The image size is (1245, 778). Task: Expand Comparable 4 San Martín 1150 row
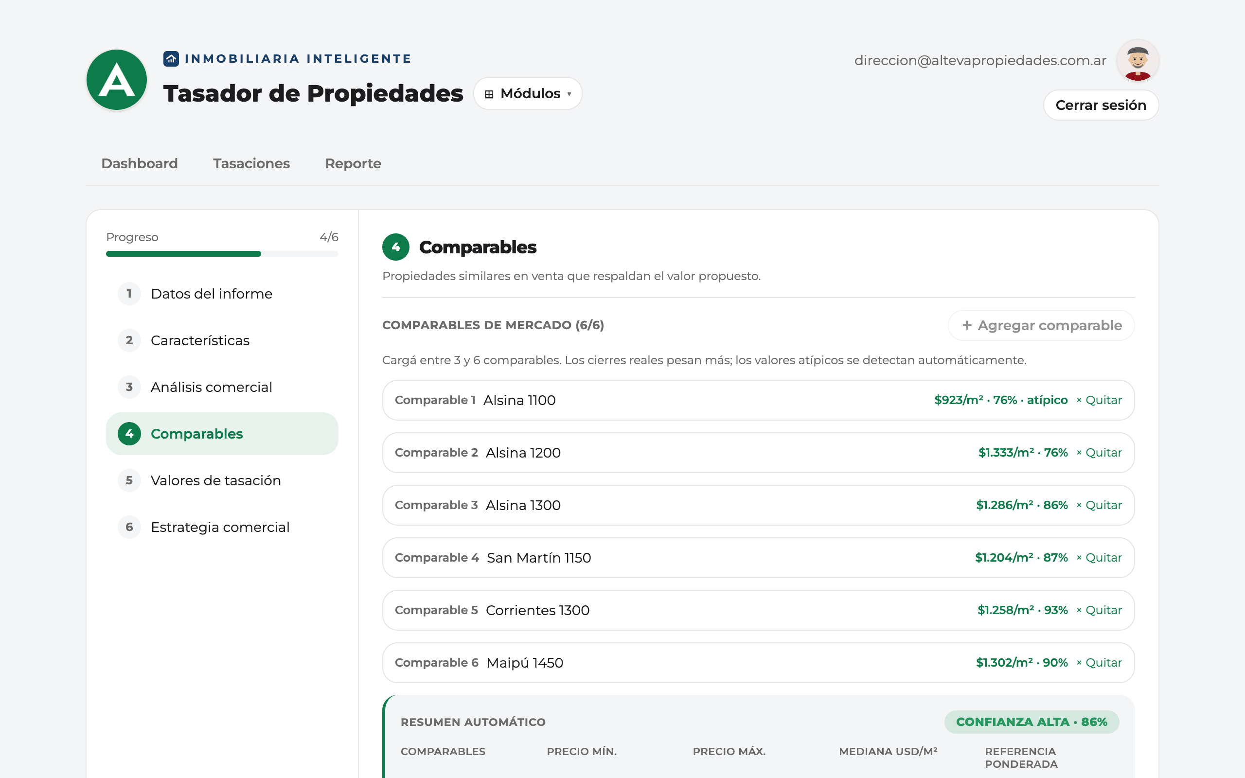[758, 558]
